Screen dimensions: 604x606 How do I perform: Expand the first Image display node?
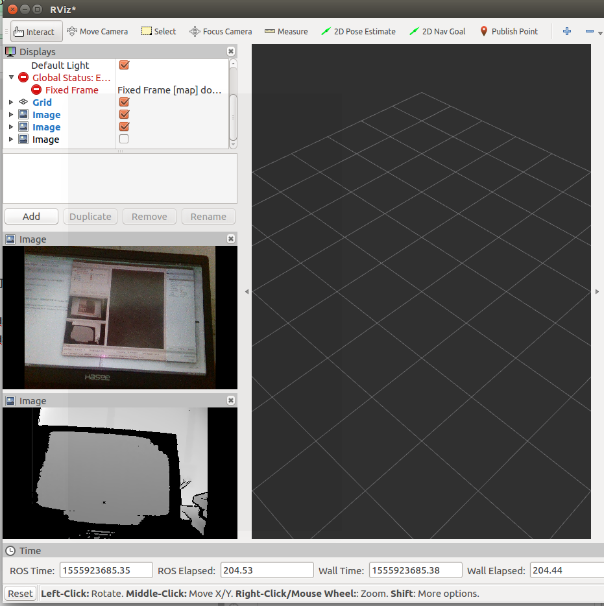pos(11,114)
